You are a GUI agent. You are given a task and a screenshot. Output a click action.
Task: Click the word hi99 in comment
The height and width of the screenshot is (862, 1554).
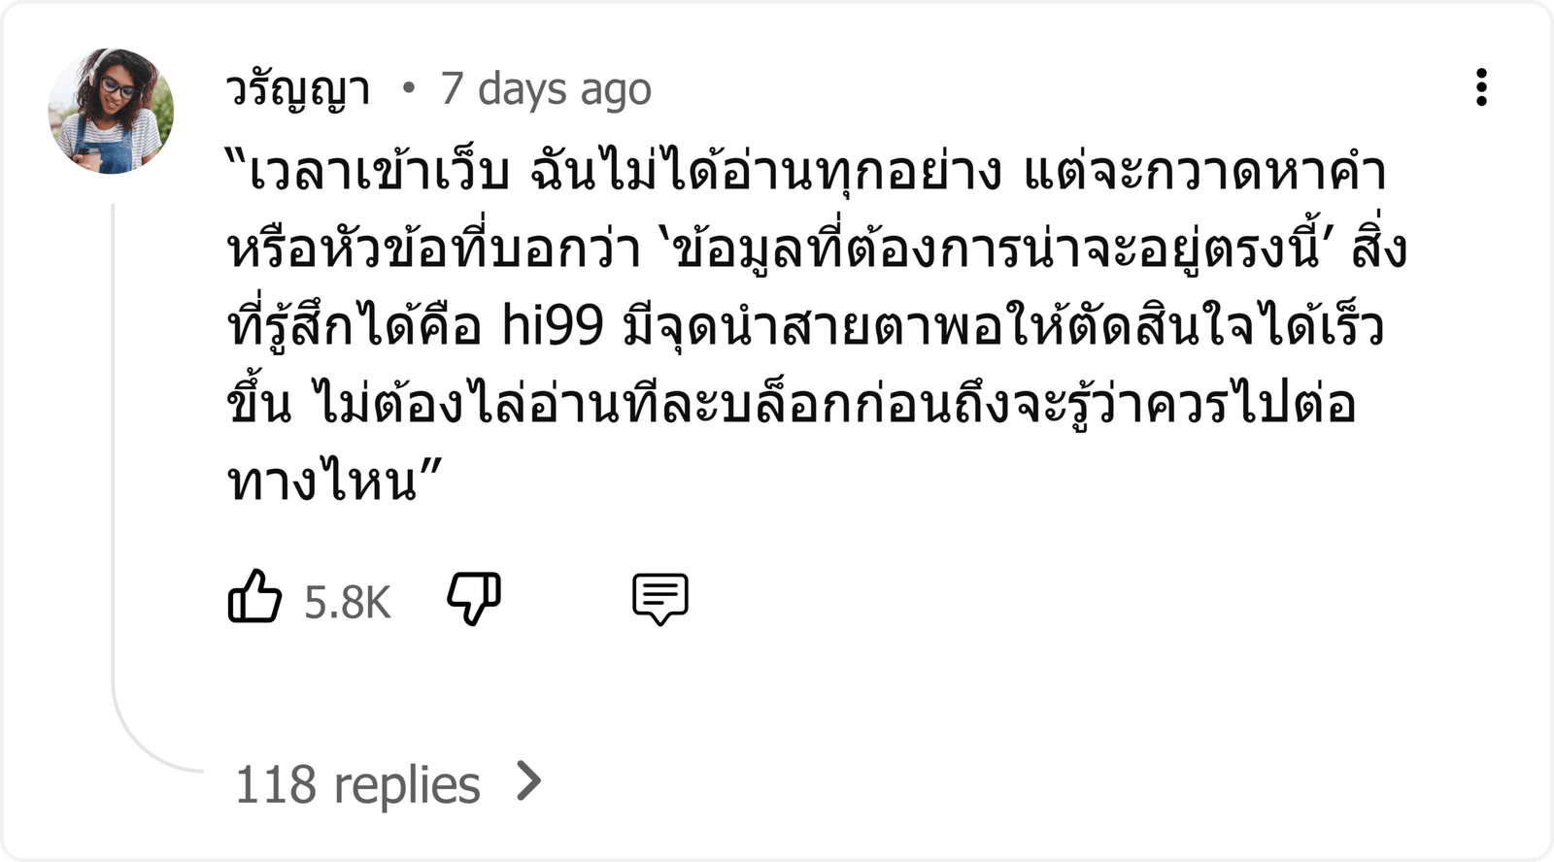pos(552,325)
